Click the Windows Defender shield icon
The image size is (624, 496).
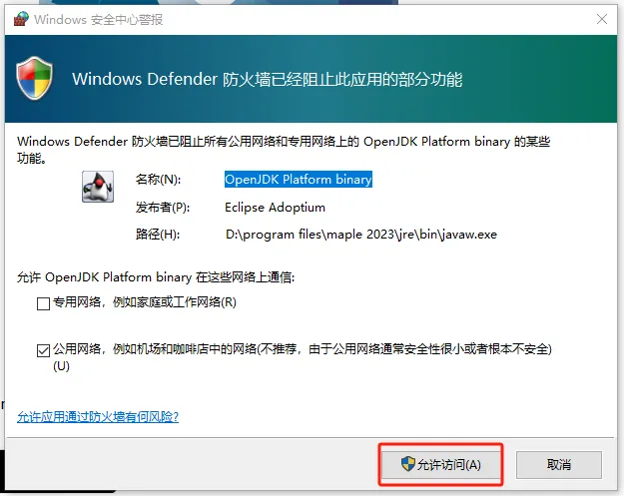[34, 79]
